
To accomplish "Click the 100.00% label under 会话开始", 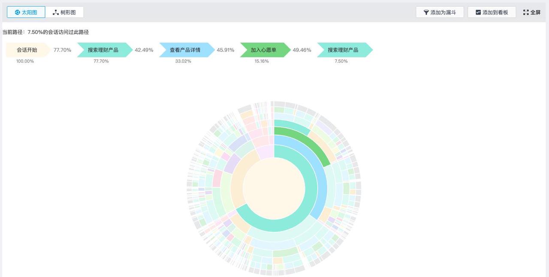I will (25, 61).
